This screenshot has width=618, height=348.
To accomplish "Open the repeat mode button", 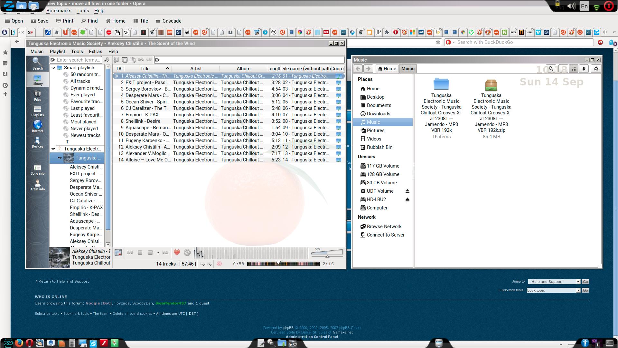I will 202,264.
